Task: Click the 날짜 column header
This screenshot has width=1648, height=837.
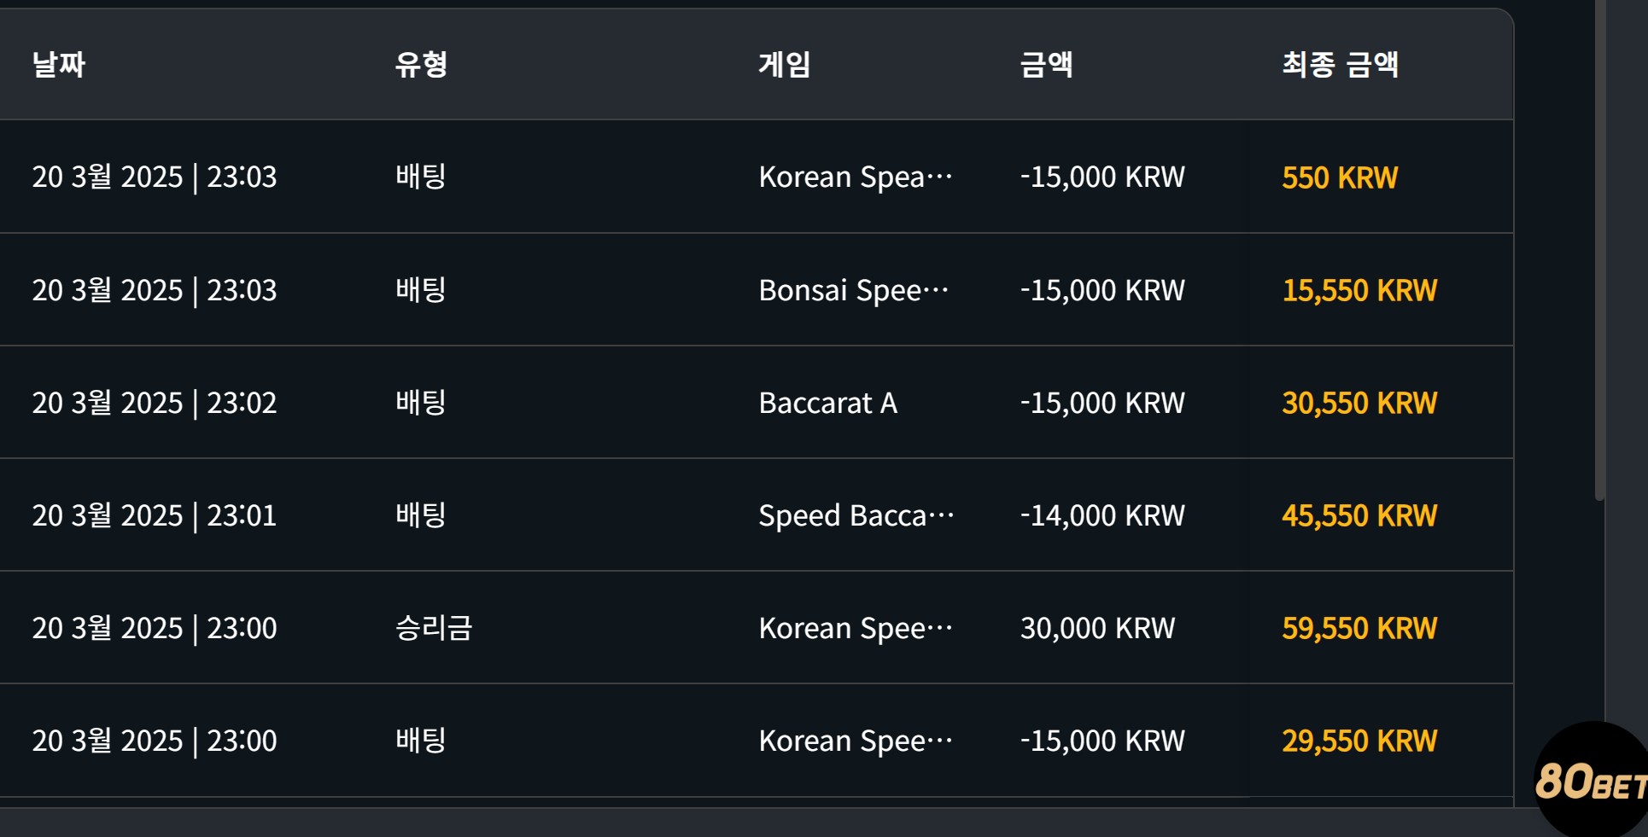Action: tap(59, 65)
